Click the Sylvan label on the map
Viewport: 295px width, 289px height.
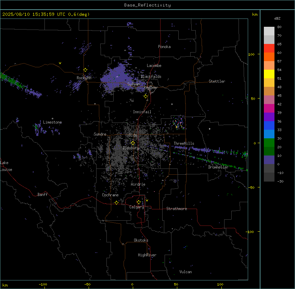(133, 84)
